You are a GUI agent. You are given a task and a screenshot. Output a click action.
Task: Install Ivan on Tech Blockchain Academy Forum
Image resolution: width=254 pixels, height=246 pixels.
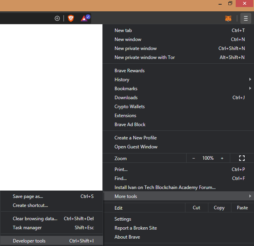178,187
